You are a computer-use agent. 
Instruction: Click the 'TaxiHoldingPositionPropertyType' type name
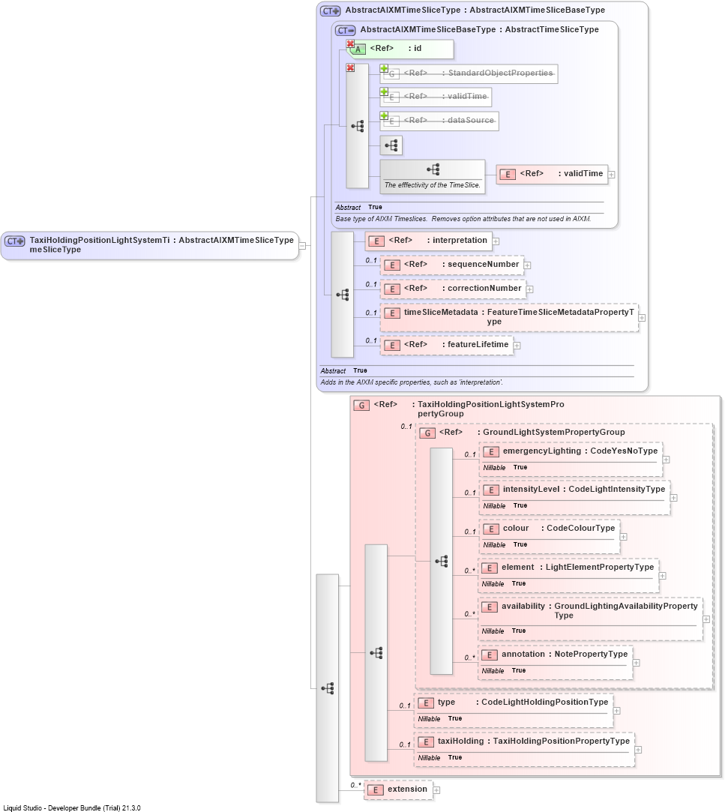point(562,741)
